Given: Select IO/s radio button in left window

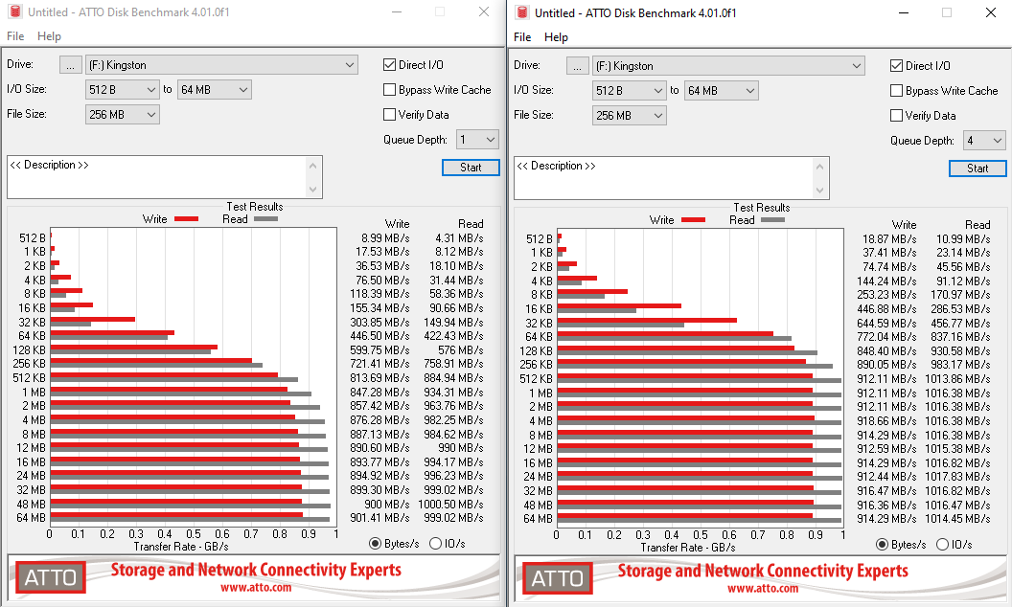Looking at the screenshot, I should tap(435, 543).
